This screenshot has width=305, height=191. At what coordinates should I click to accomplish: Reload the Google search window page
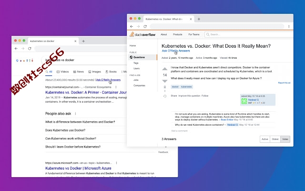[30, 49]
